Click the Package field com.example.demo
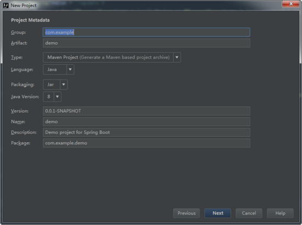Viewport: 302px width, 225px height. click(147, 143)
